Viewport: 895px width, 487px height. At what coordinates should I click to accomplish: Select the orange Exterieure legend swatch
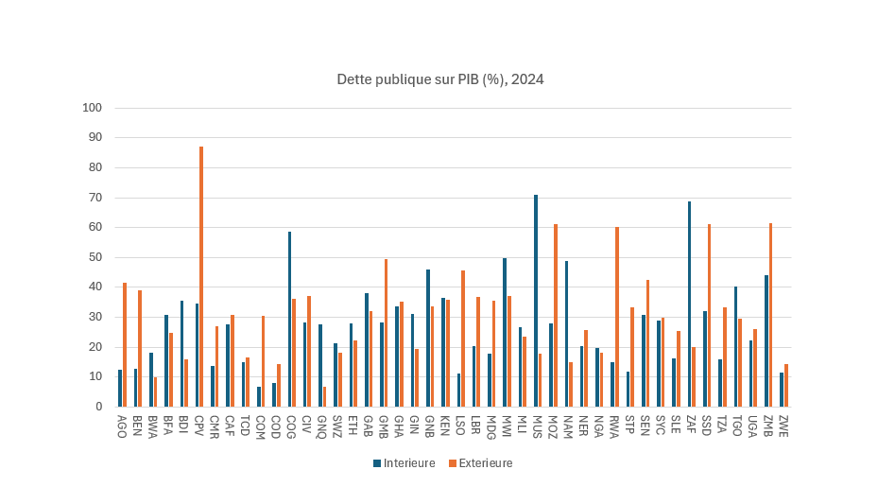pyautogui.click(x=453, y=463)
